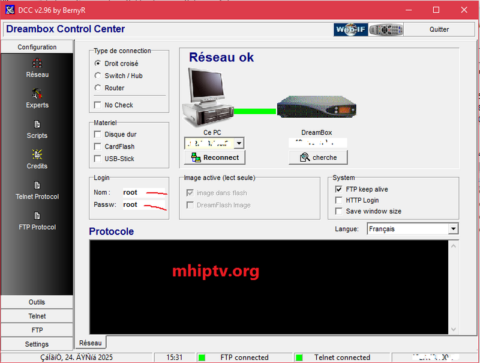Select Switch / Hub connection type

coord(98,75)
